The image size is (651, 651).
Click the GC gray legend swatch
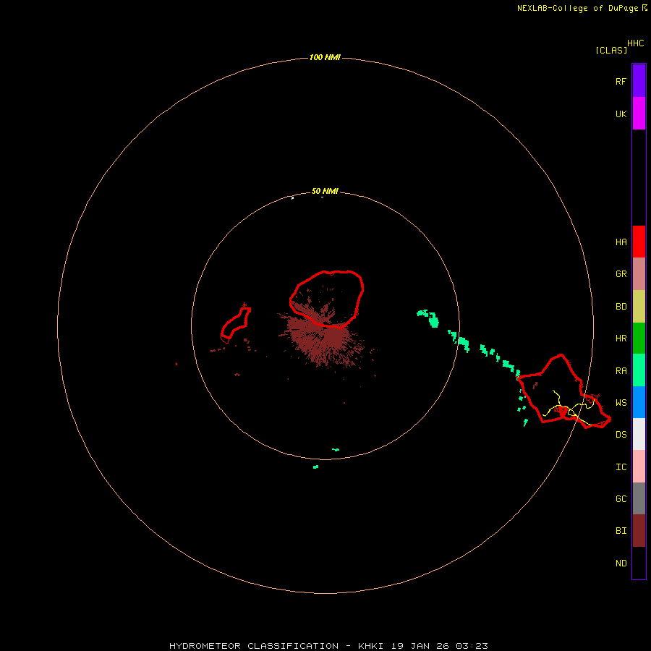click(639, 498)
